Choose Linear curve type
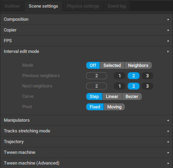Image resolution: width=173 pixels, height=168 pixels. tap(112, 96)
